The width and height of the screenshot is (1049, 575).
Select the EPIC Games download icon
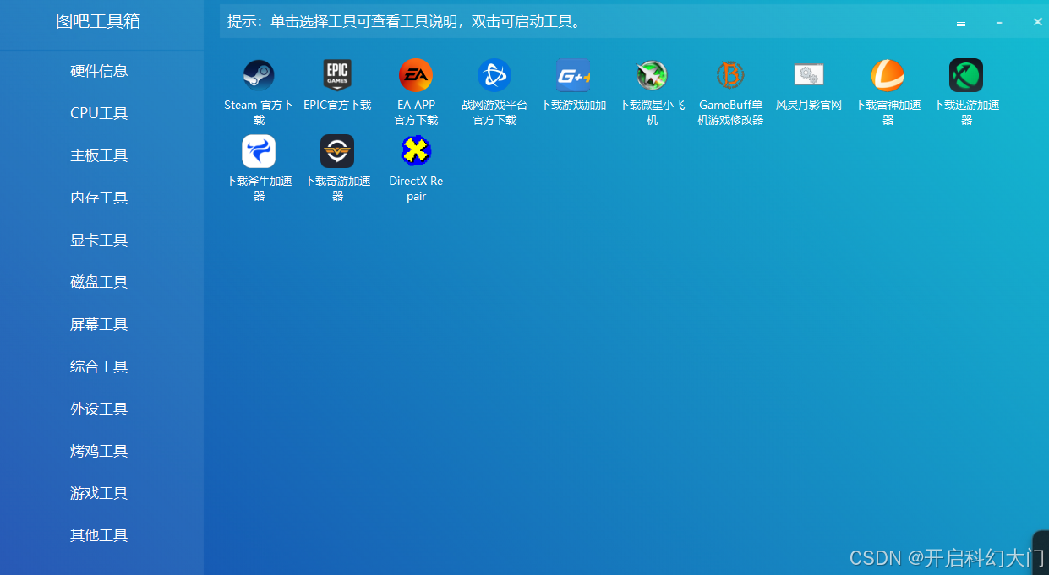(x=337, y=75)
